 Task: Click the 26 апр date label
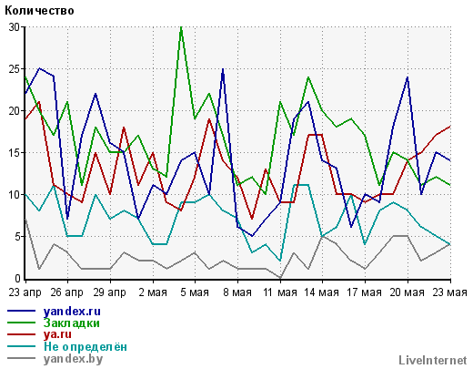click(x=67, y=292)
